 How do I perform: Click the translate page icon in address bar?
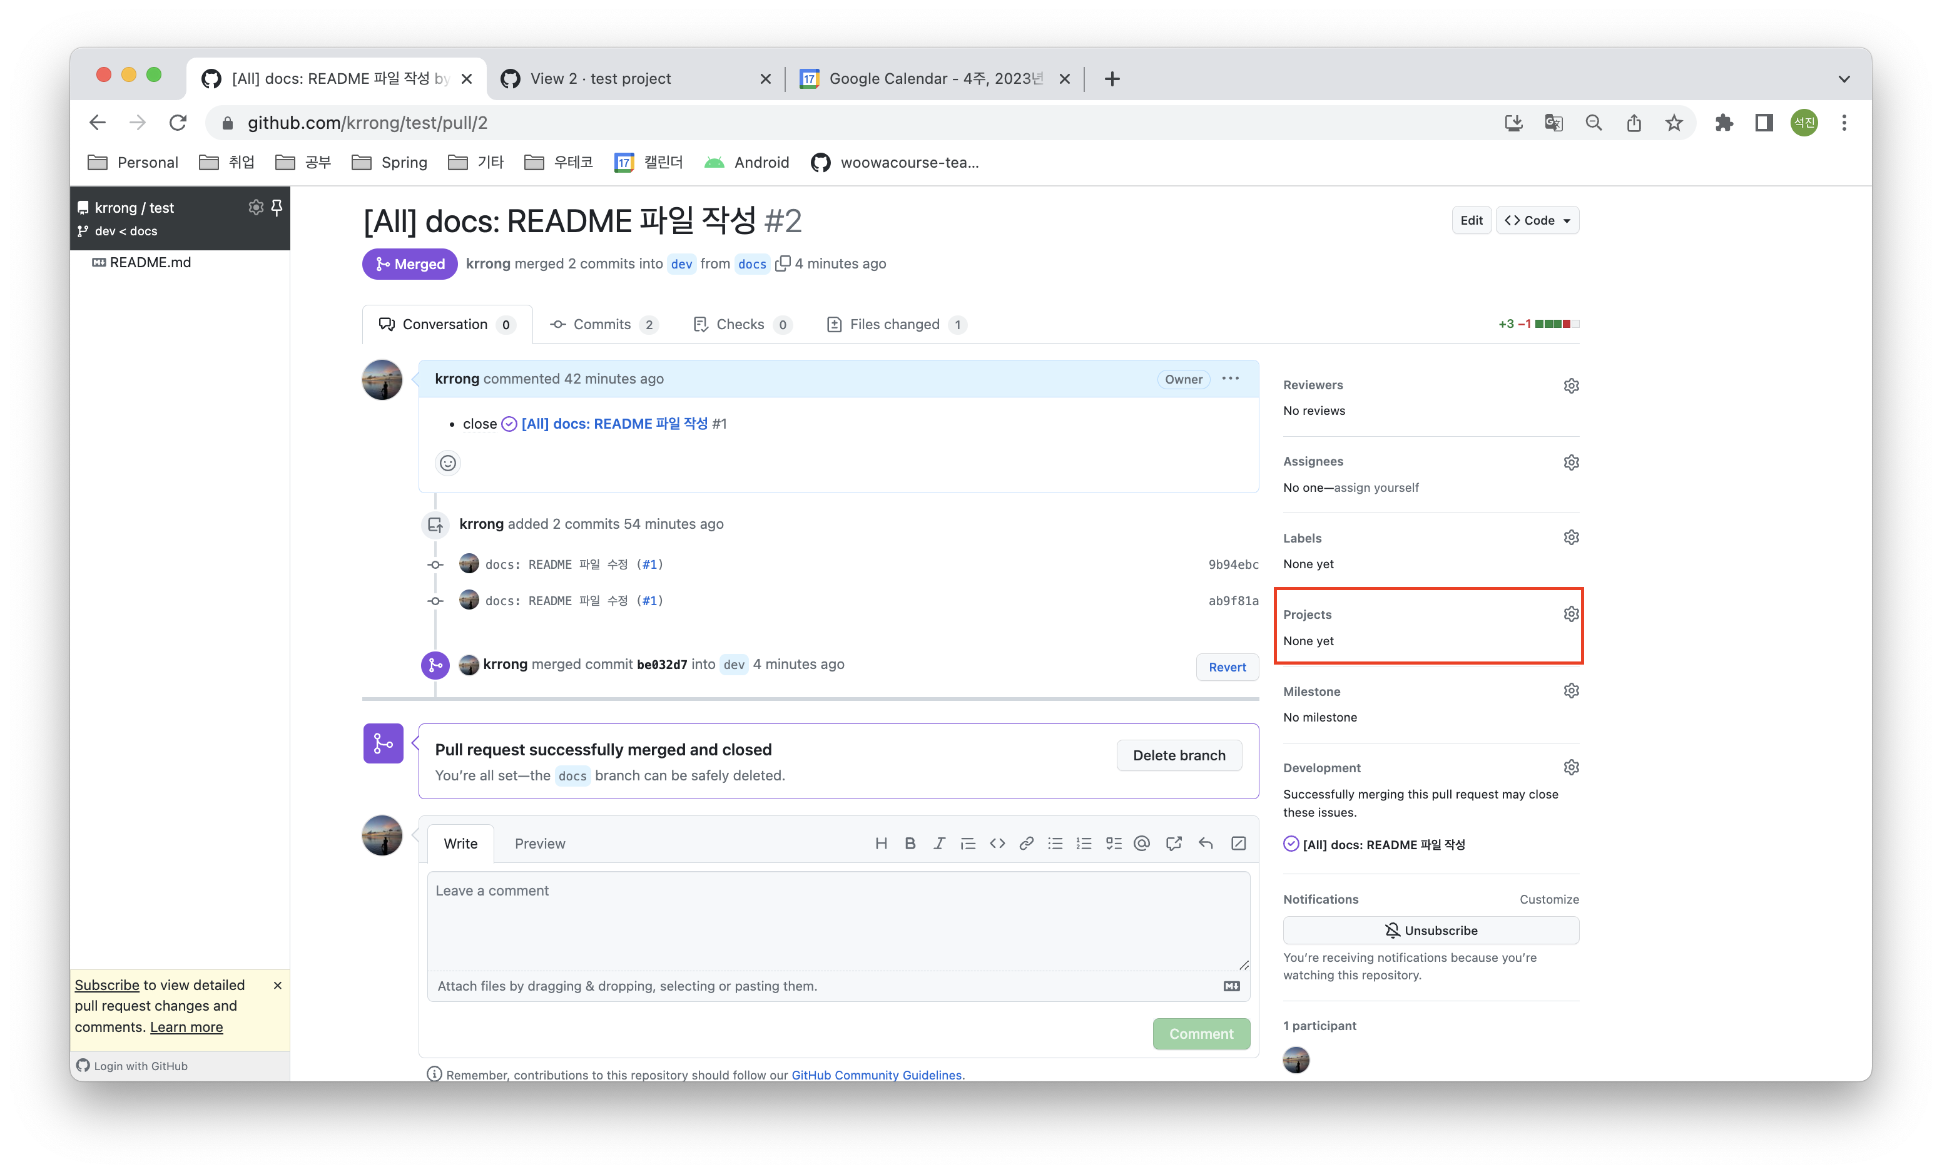pyautogui.click(x=1553, y=122)
